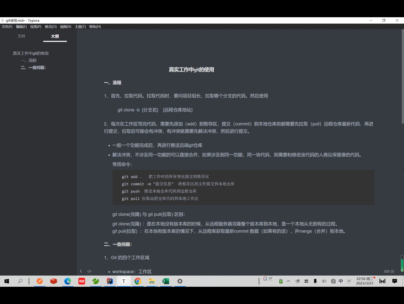Viewport: 404px width, 304px height.
Task: Switch to the 文件 sidebar tab
Action: (22, 36)
